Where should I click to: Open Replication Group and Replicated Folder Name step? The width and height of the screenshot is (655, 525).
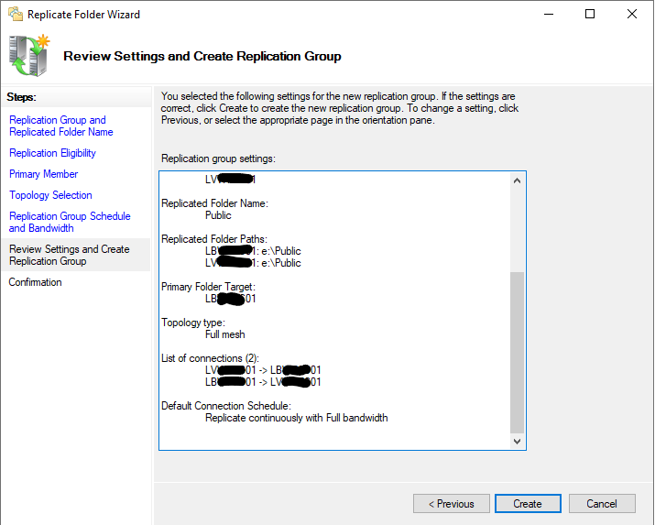coord(61,126)
